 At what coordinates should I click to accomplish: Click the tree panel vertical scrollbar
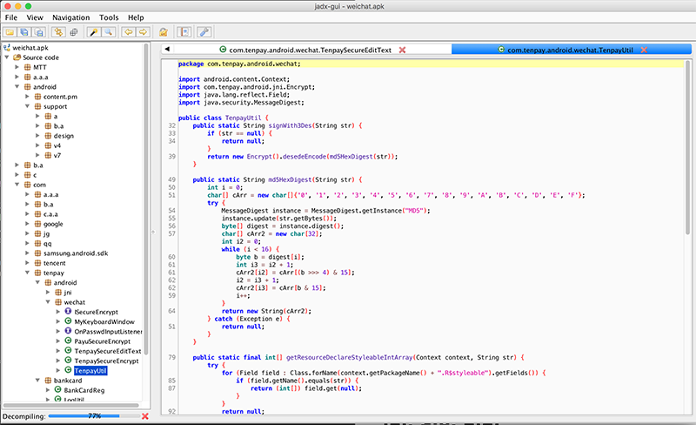(145, 199)
